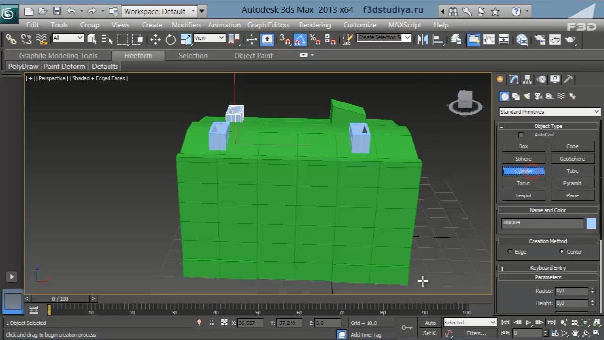Click time slider 0 / 100
The image size is (604, 340).
point(60,299)
